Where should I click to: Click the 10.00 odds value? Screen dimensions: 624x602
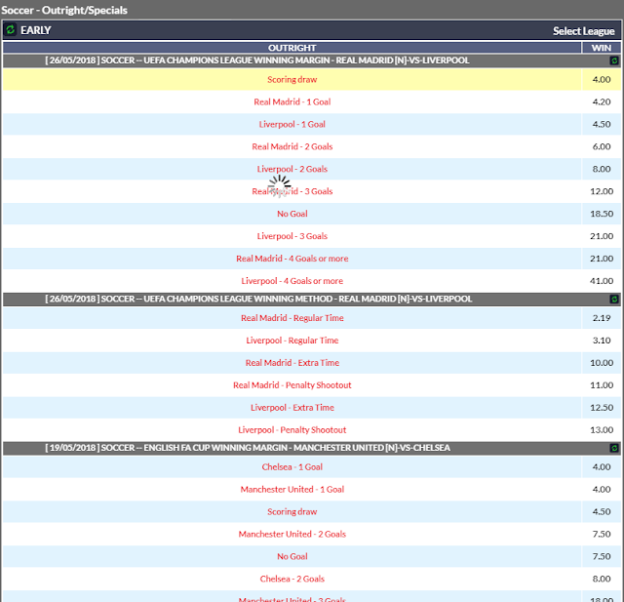[x=602, y=363]
